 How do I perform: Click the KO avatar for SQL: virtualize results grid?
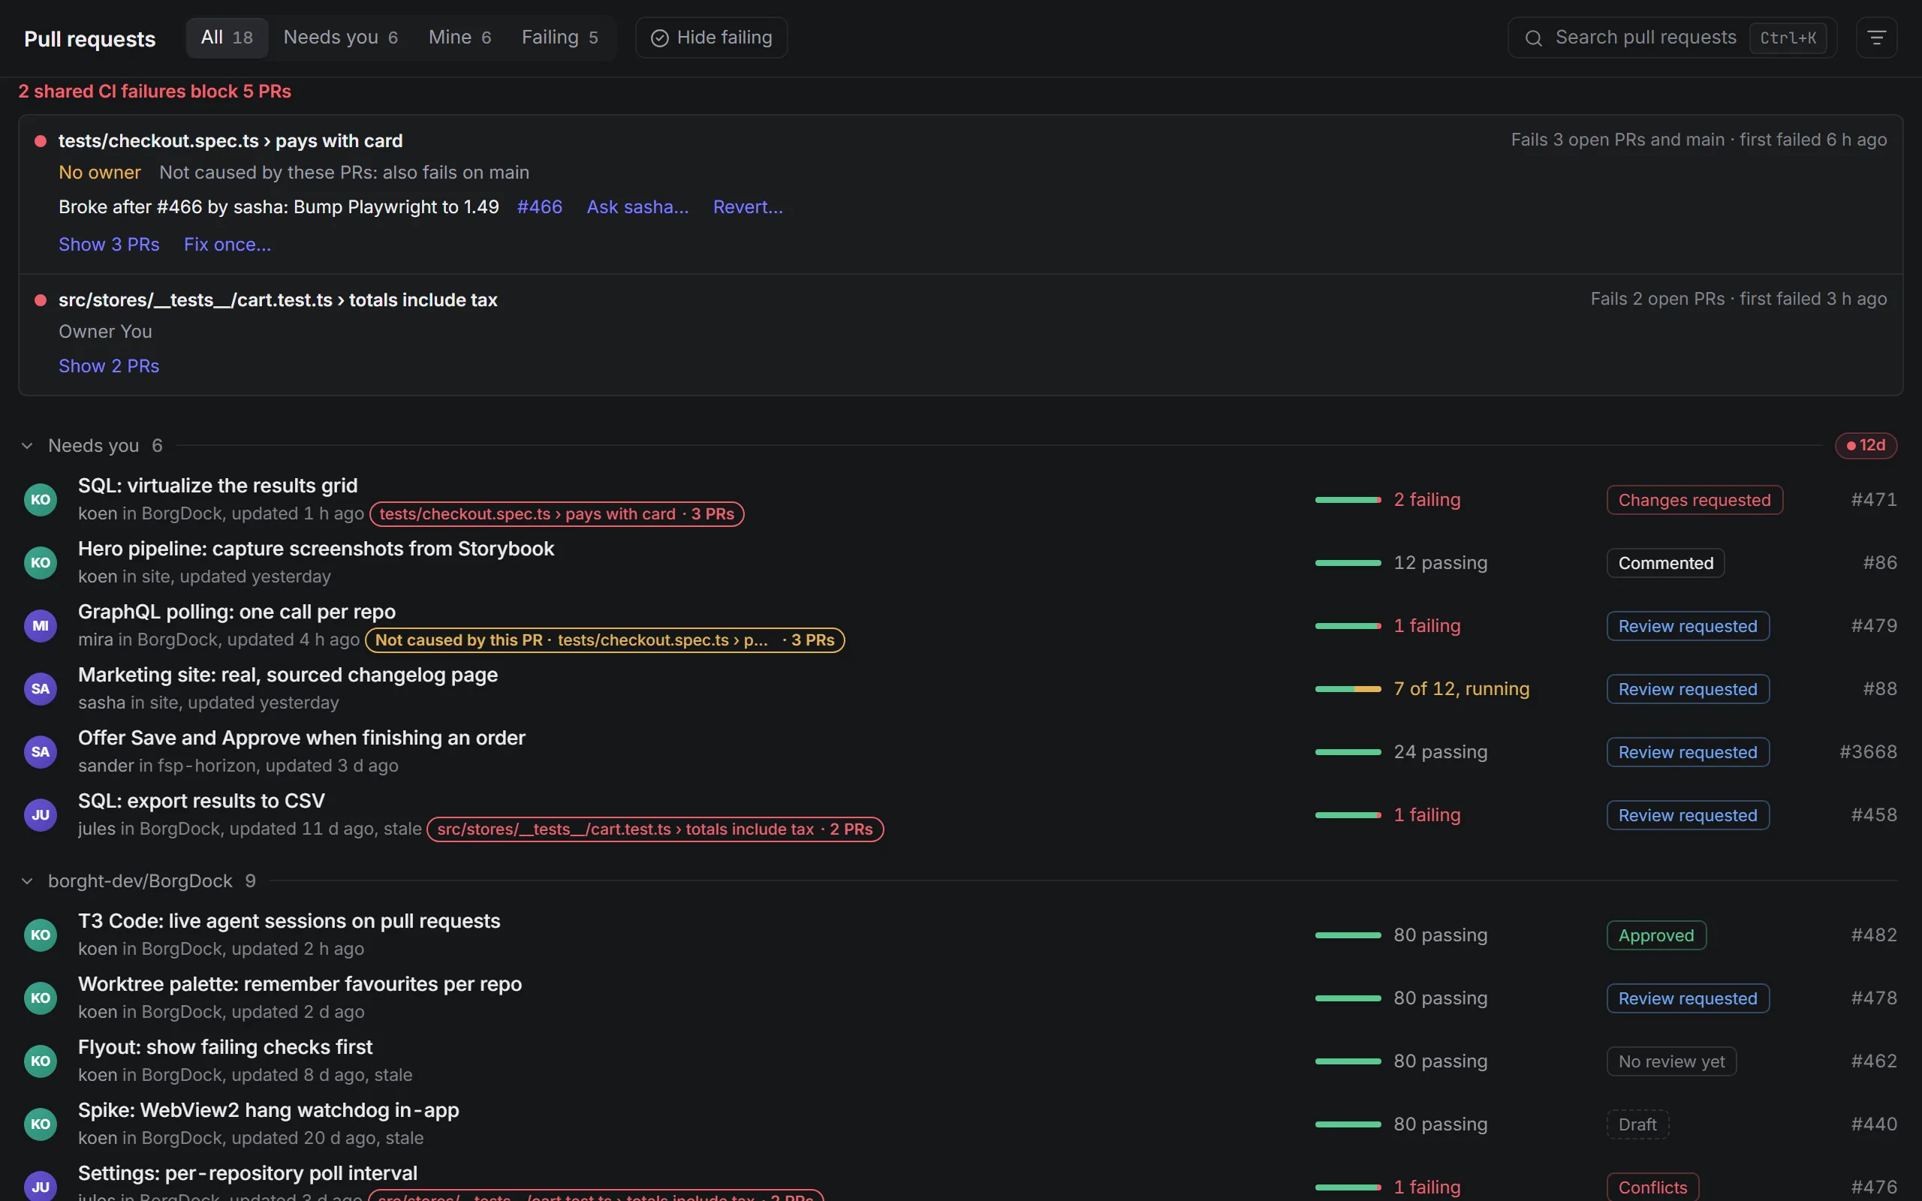coord(41,500)
